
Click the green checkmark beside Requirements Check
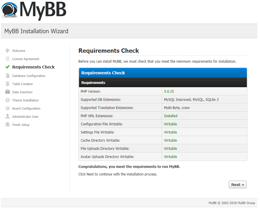point(8,67)
